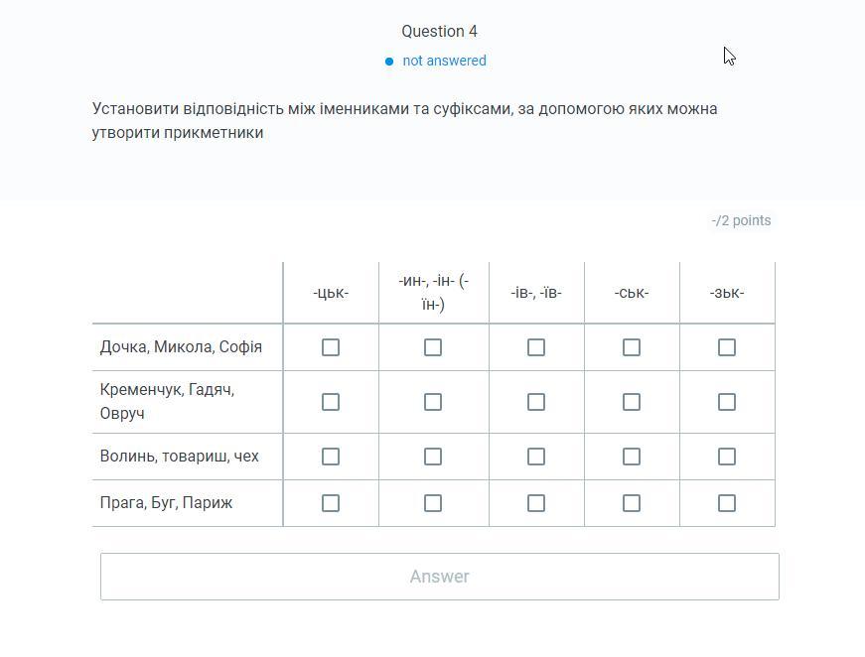
Task: Check -зьк- for Прага, Буг, Париж row
Action: tap(727, 503)
